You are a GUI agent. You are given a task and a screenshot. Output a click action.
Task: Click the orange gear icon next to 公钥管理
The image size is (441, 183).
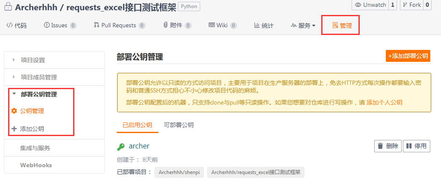click(14, 111)
